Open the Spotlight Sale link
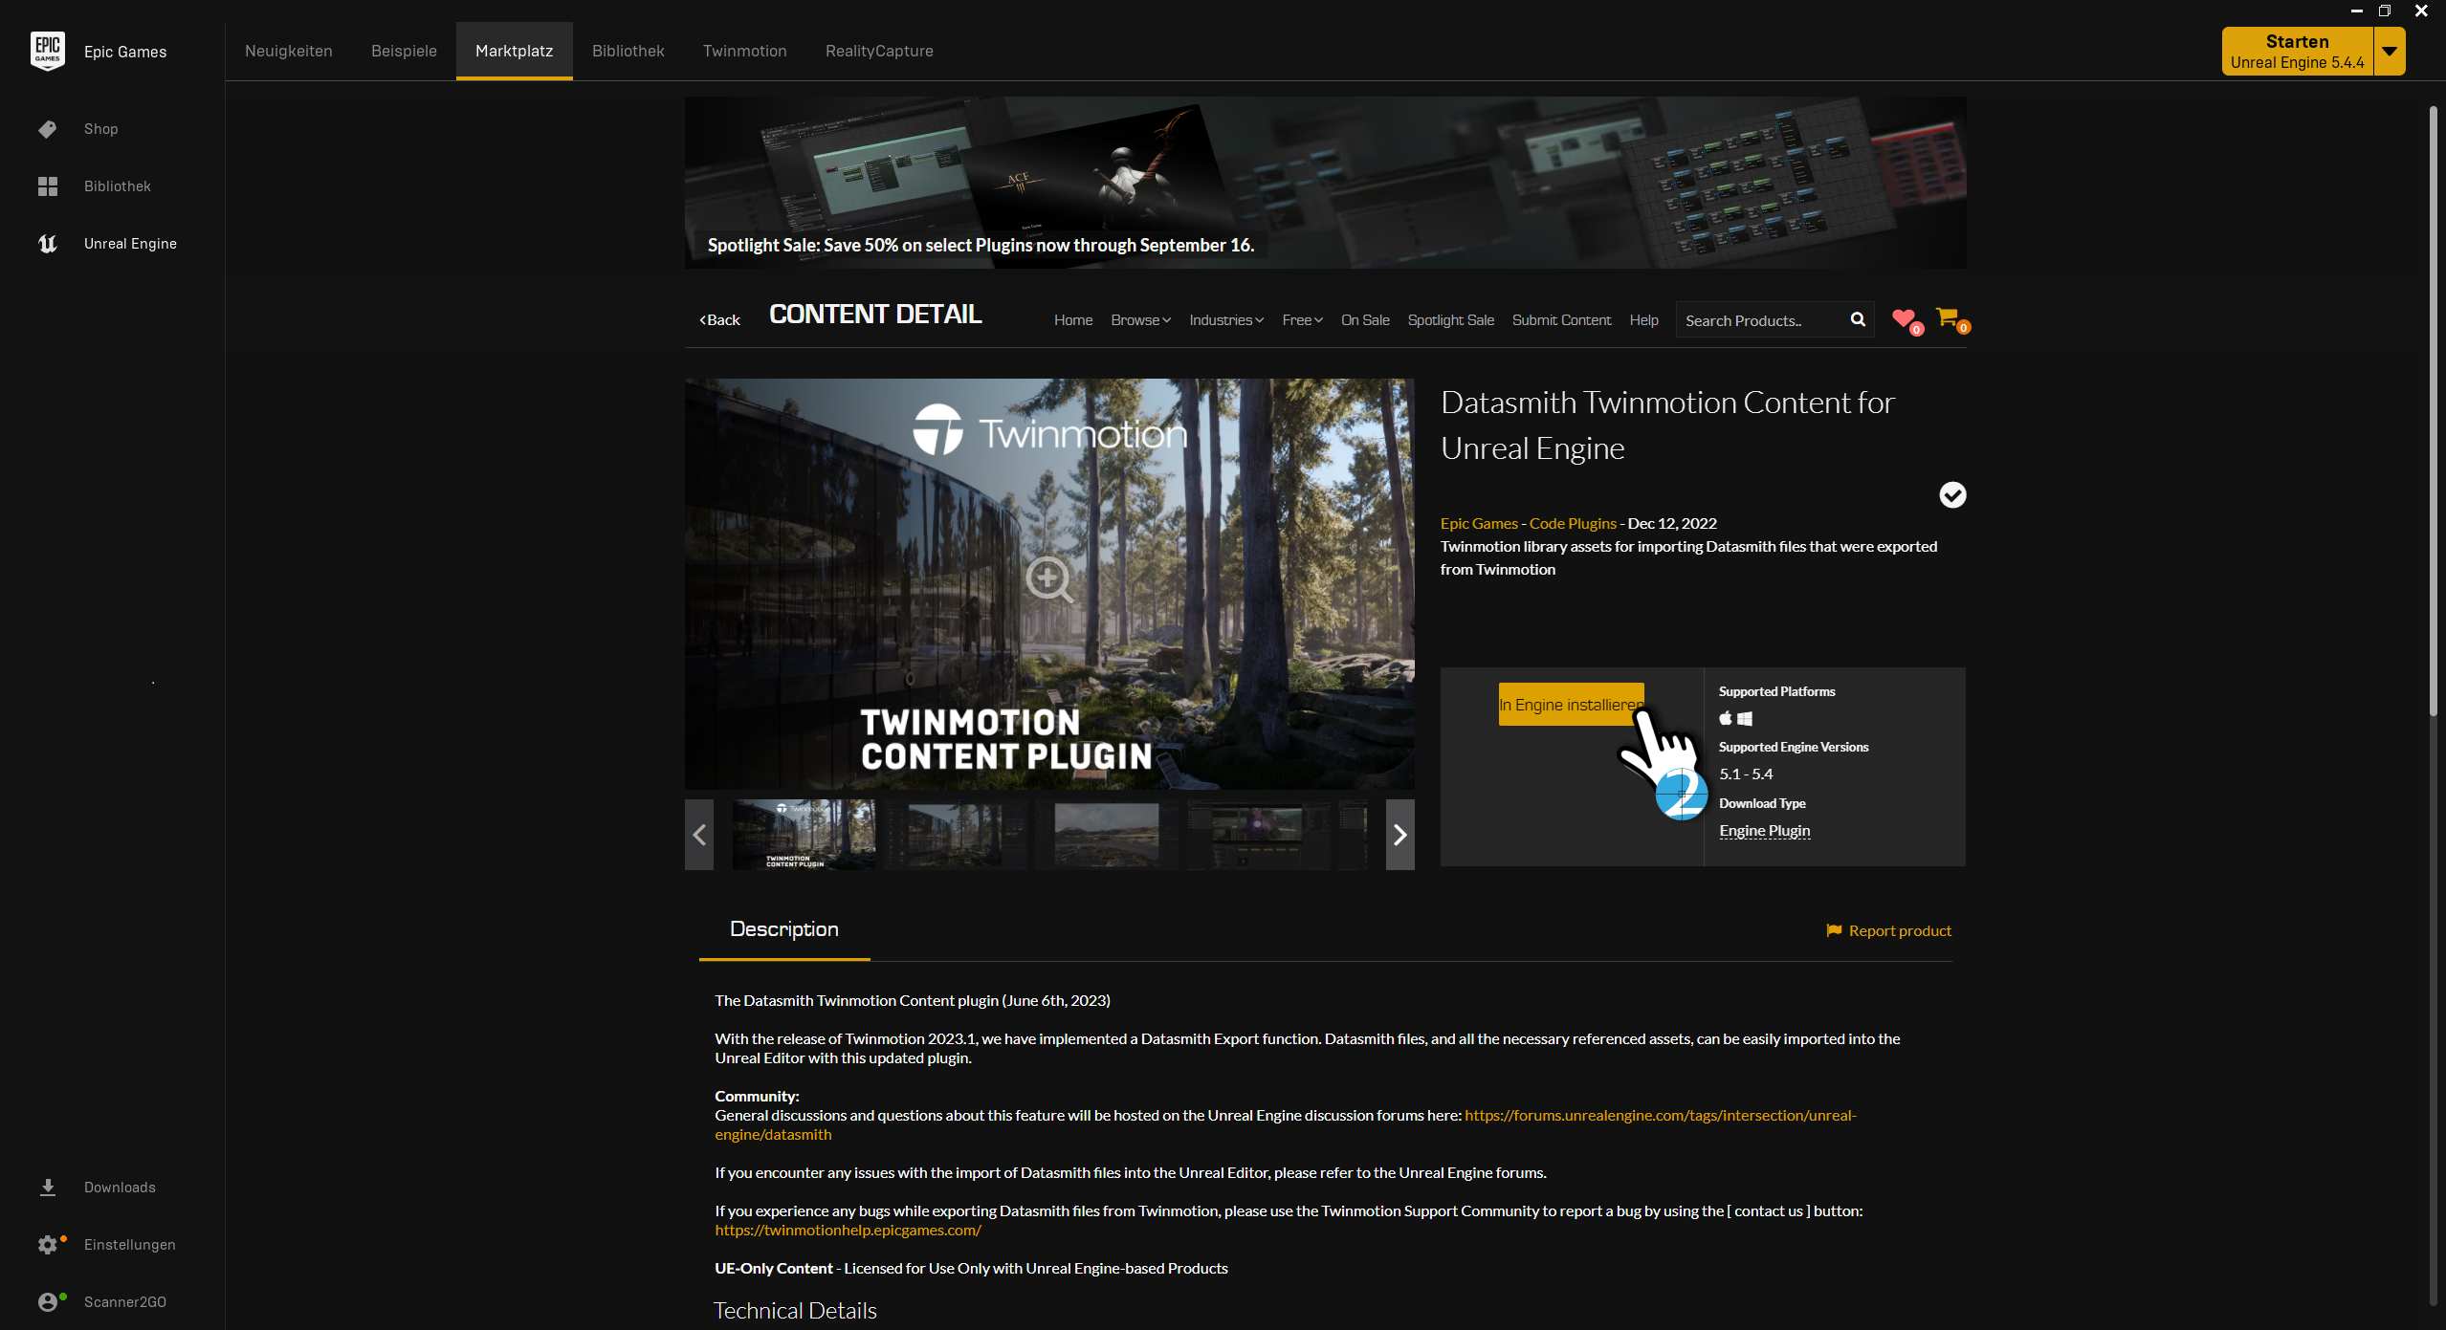 [1450, 320]
